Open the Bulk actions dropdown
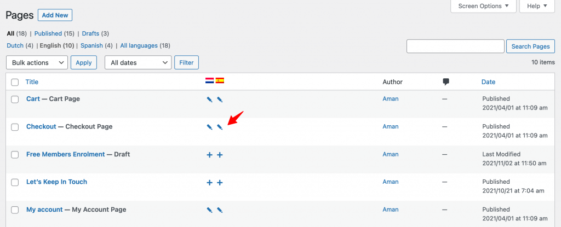Image resolution: width=561 pixels, height=227 pixels. [37, 62]
